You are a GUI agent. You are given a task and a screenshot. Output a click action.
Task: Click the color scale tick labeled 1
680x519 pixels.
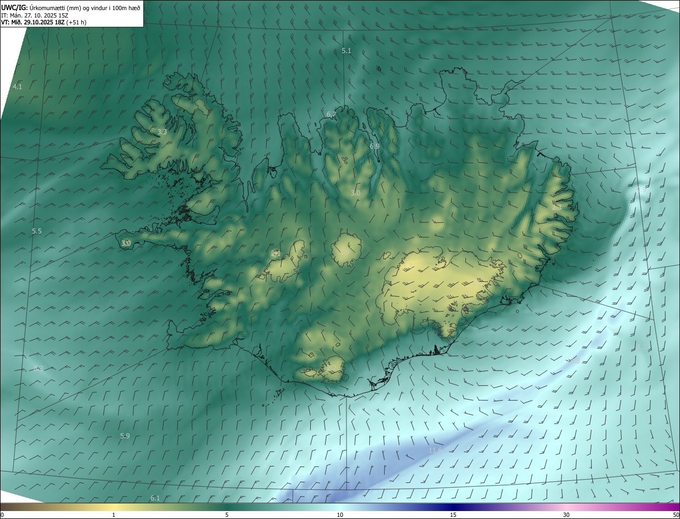tap(114, 515)
